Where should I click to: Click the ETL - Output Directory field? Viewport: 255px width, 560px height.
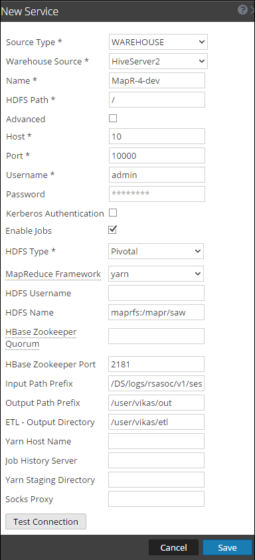pyautogui.click(x=157, y=422)
